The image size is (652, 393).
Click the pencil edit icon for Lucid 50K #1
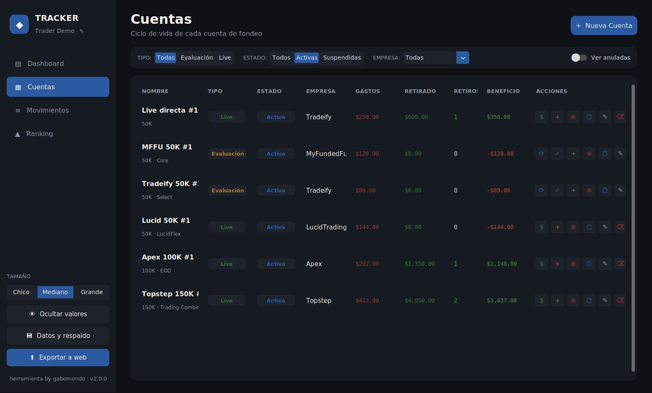[x=605, y=227]
